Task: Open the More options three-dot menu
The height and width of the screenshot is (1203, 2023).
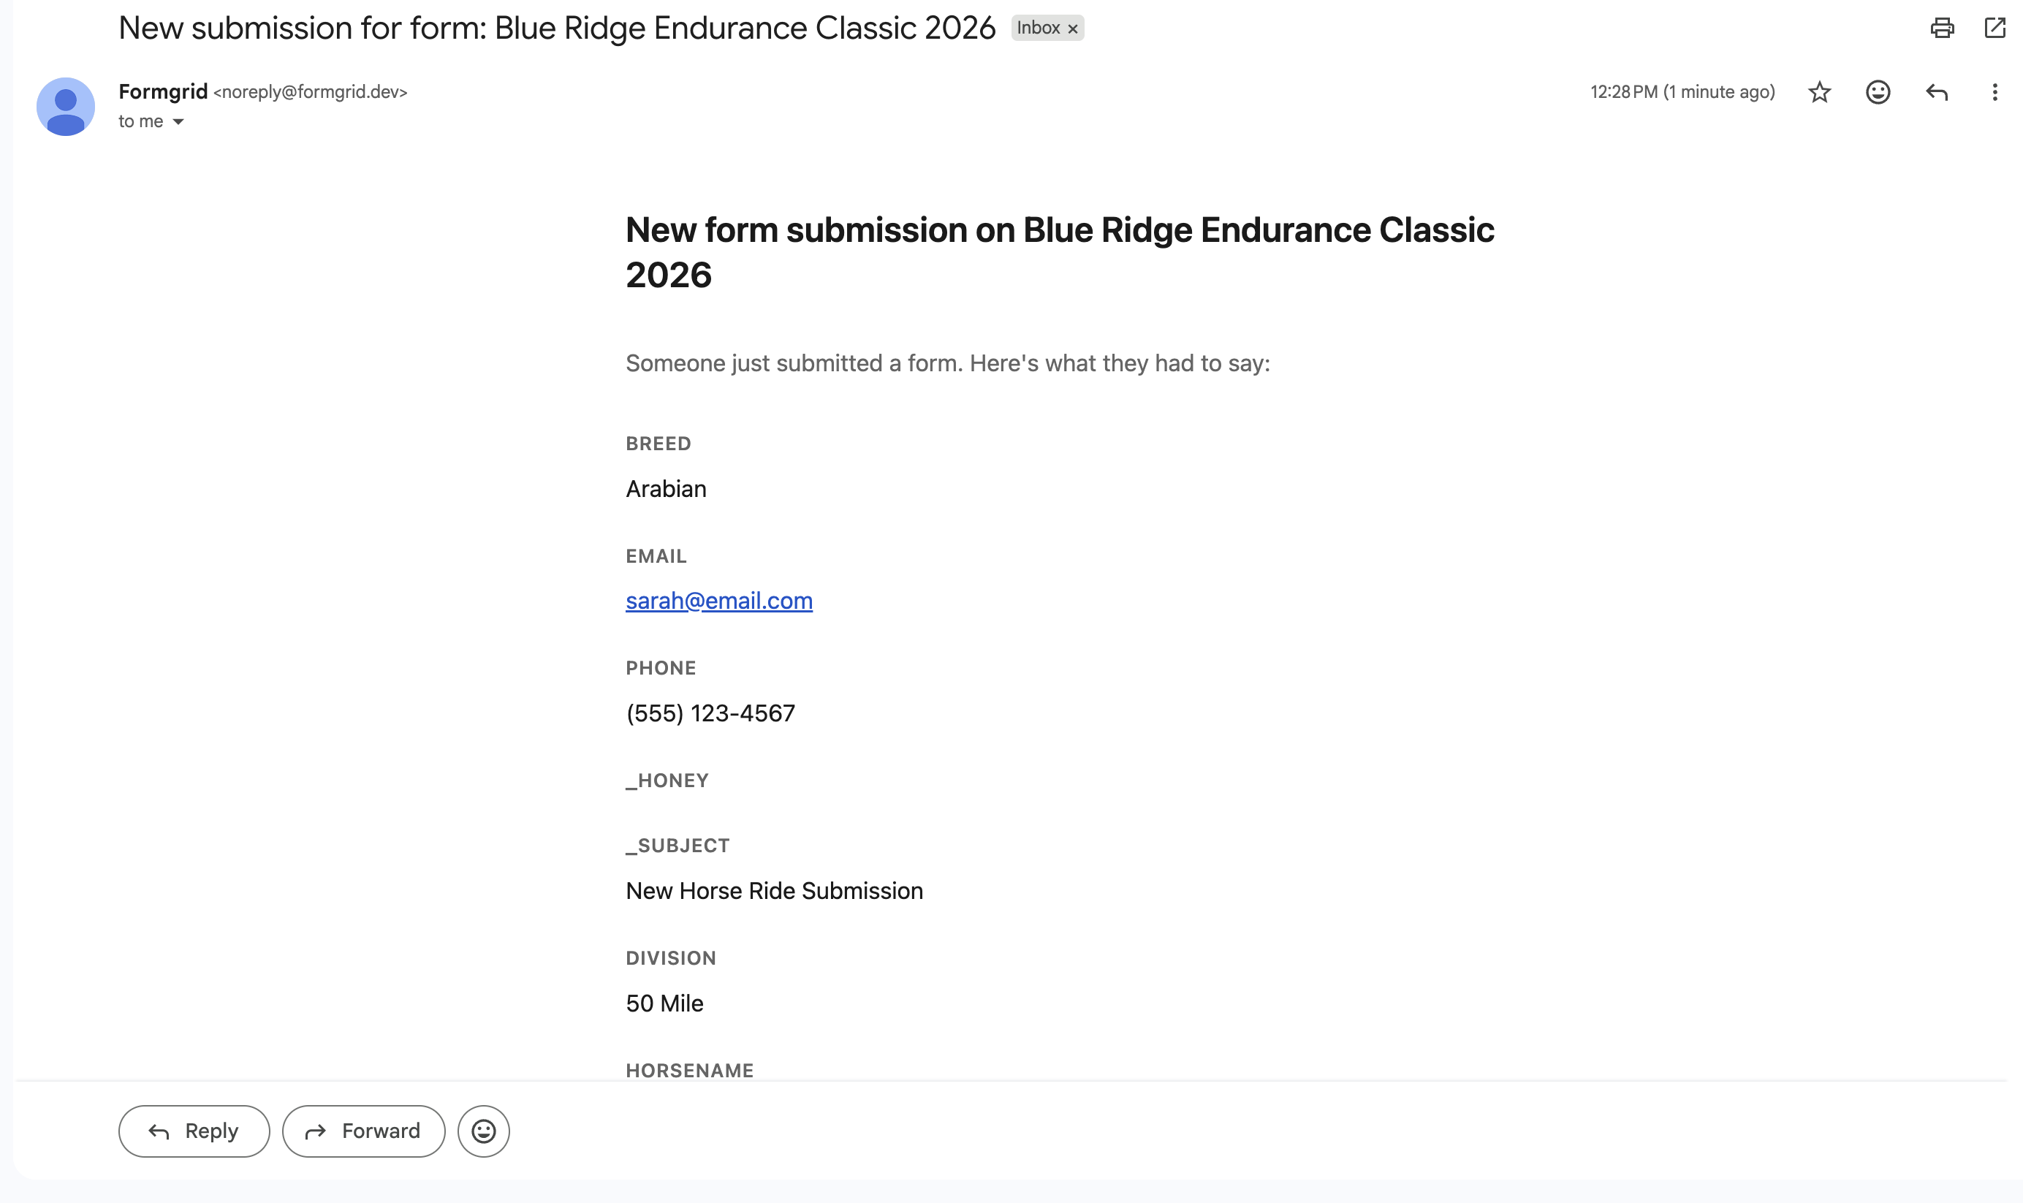Action: 1994,92
